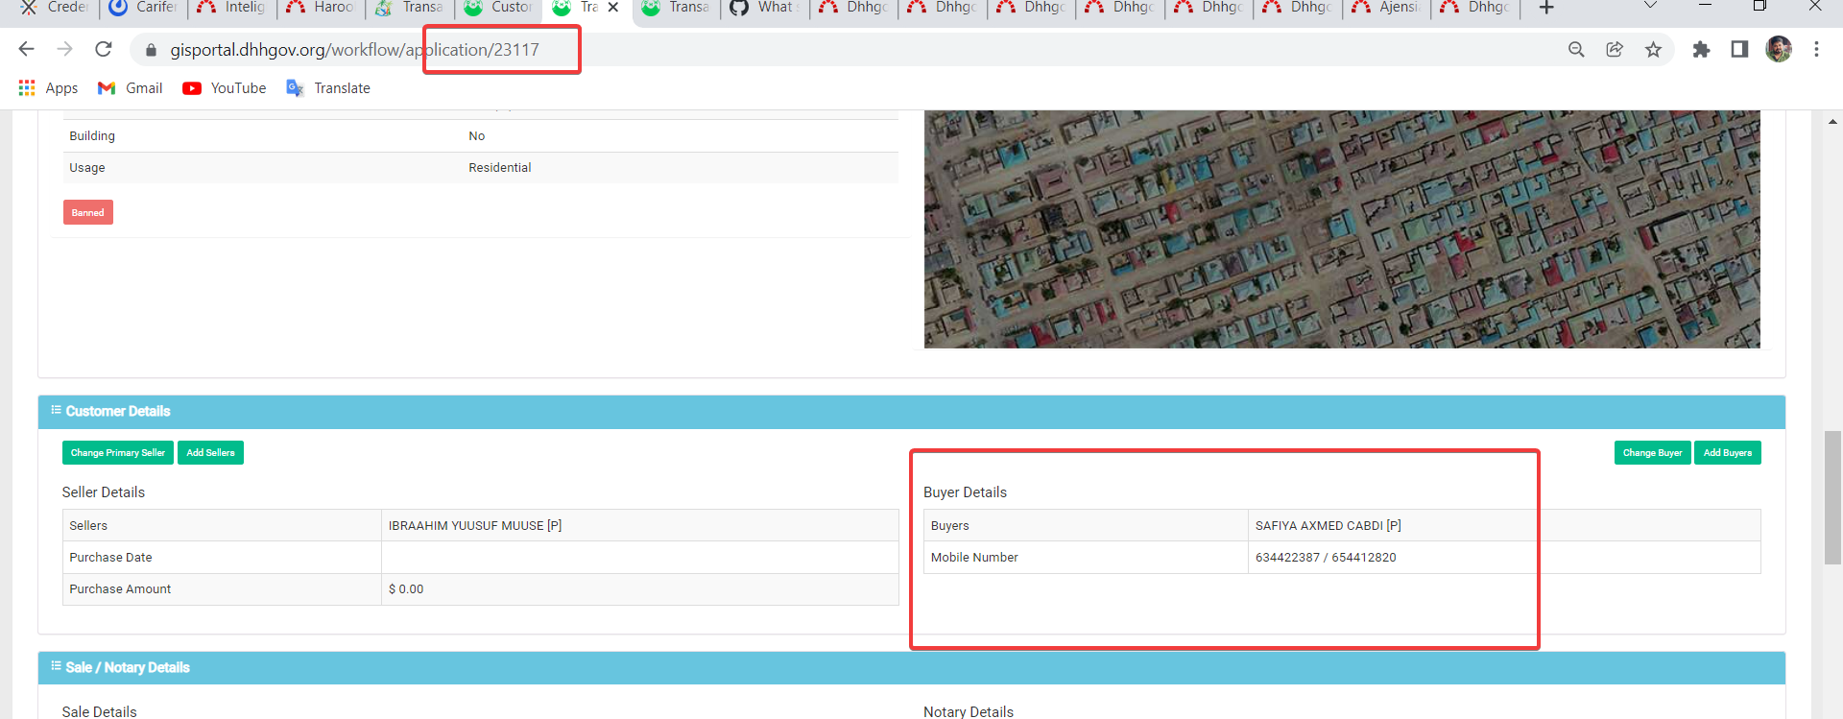Screen dimensions: 1843x719
Task: Click the Sale Details heading
Action: (100, 711)
